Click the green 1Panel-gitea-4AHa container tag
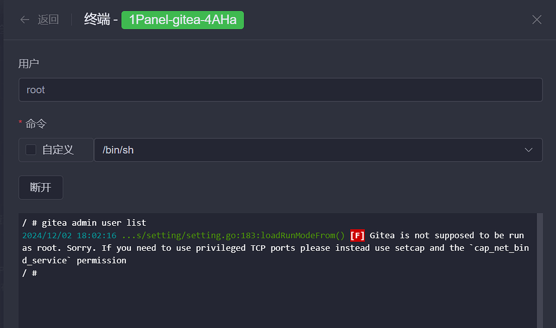 click(182, 20)
